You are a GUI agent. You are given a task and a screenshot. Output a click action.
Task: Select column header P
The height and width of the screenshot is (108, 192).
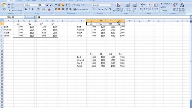click(130, 21)
